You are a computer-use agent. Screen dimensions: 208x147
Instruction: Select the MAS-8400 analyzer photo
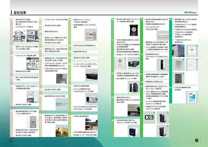click(x=163, y=36)
